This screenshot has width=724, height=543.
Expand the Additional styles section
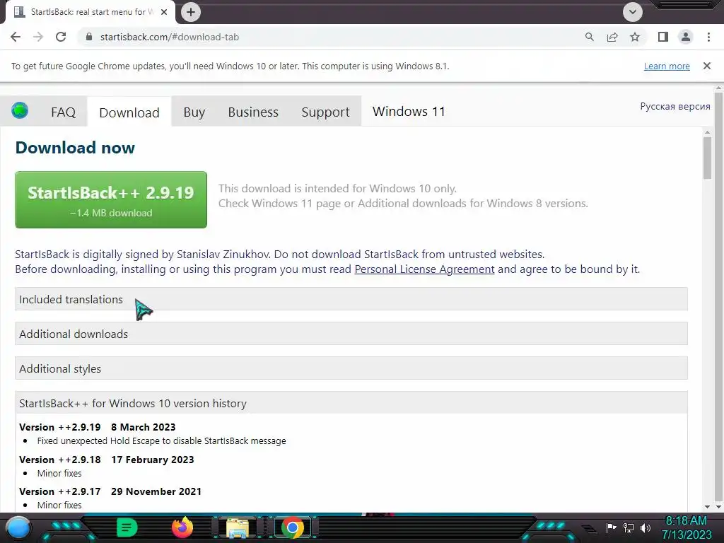[x=351, y=368]
